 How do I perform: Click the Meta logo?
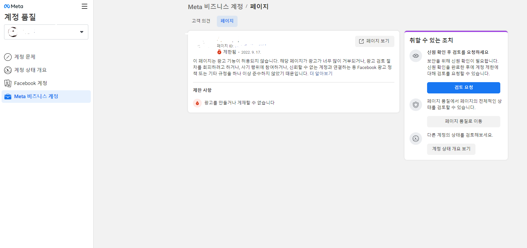[14, 6]
